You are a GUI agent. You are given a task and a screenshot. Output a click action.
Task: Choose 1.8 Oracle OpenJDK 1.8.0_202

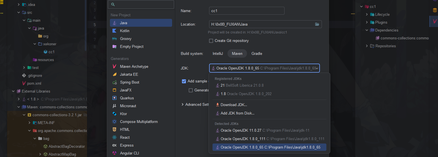coord(269,94)
